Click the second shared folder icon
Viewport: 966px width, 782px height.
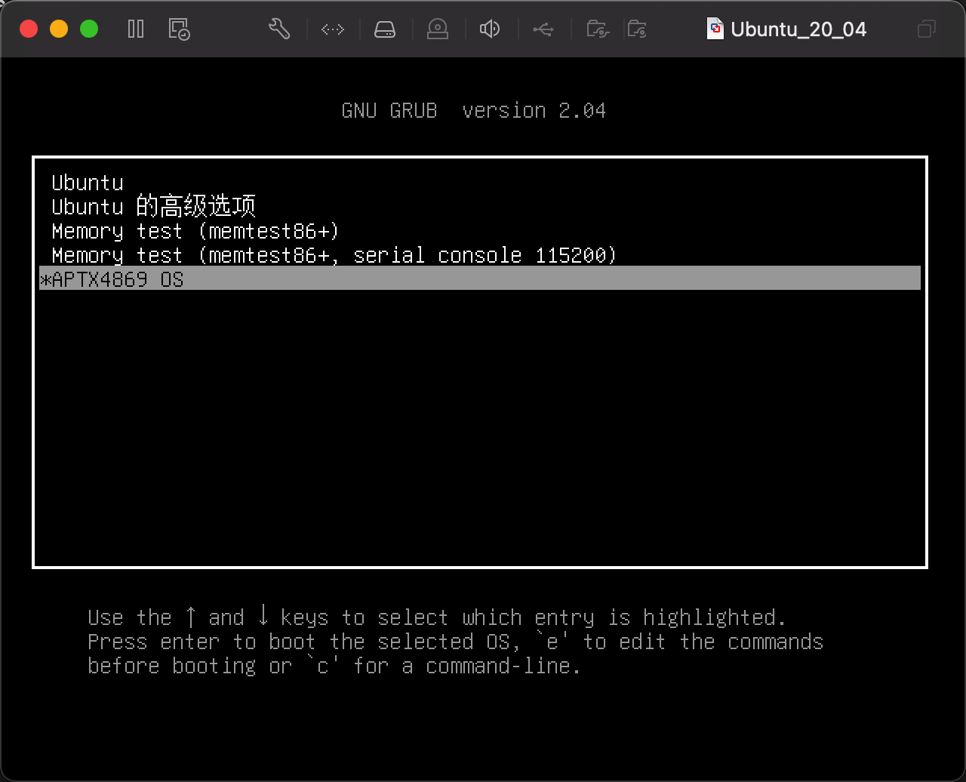[x=637, y=29]
